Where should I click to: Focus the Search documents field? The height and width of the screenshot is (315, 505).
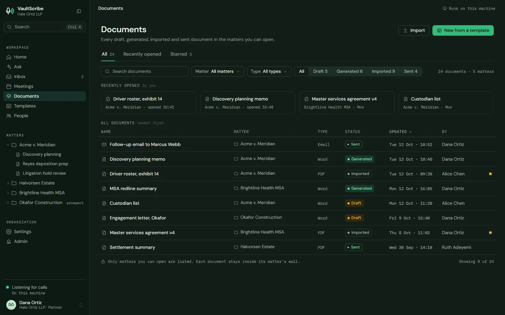pyautogui.click(x=145, y=71)
